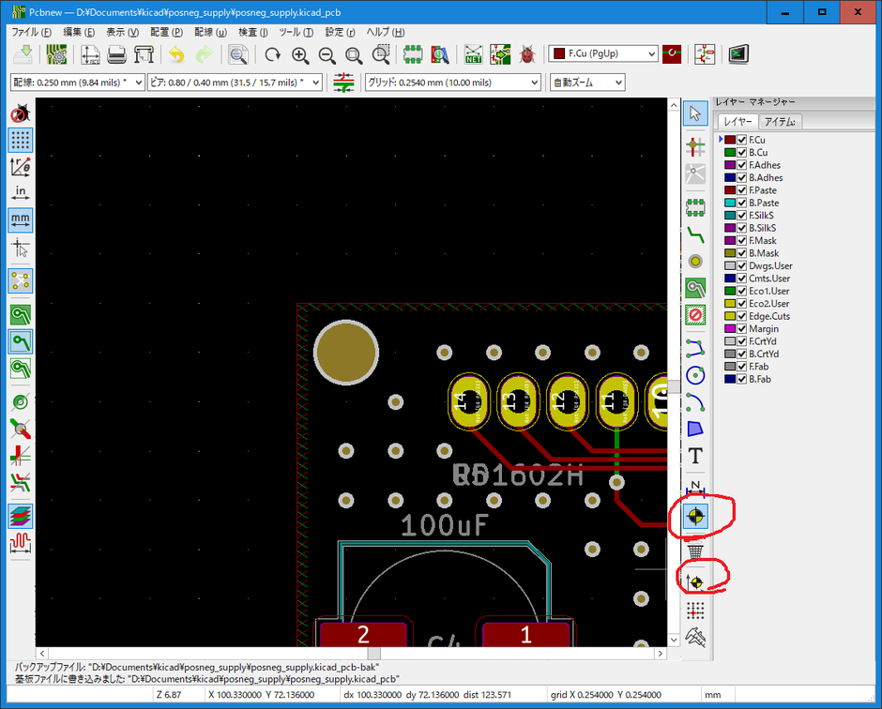882x709 pixels.
Task: Uncheck F.SilkS layer visibility
Action: pos(742,216)
